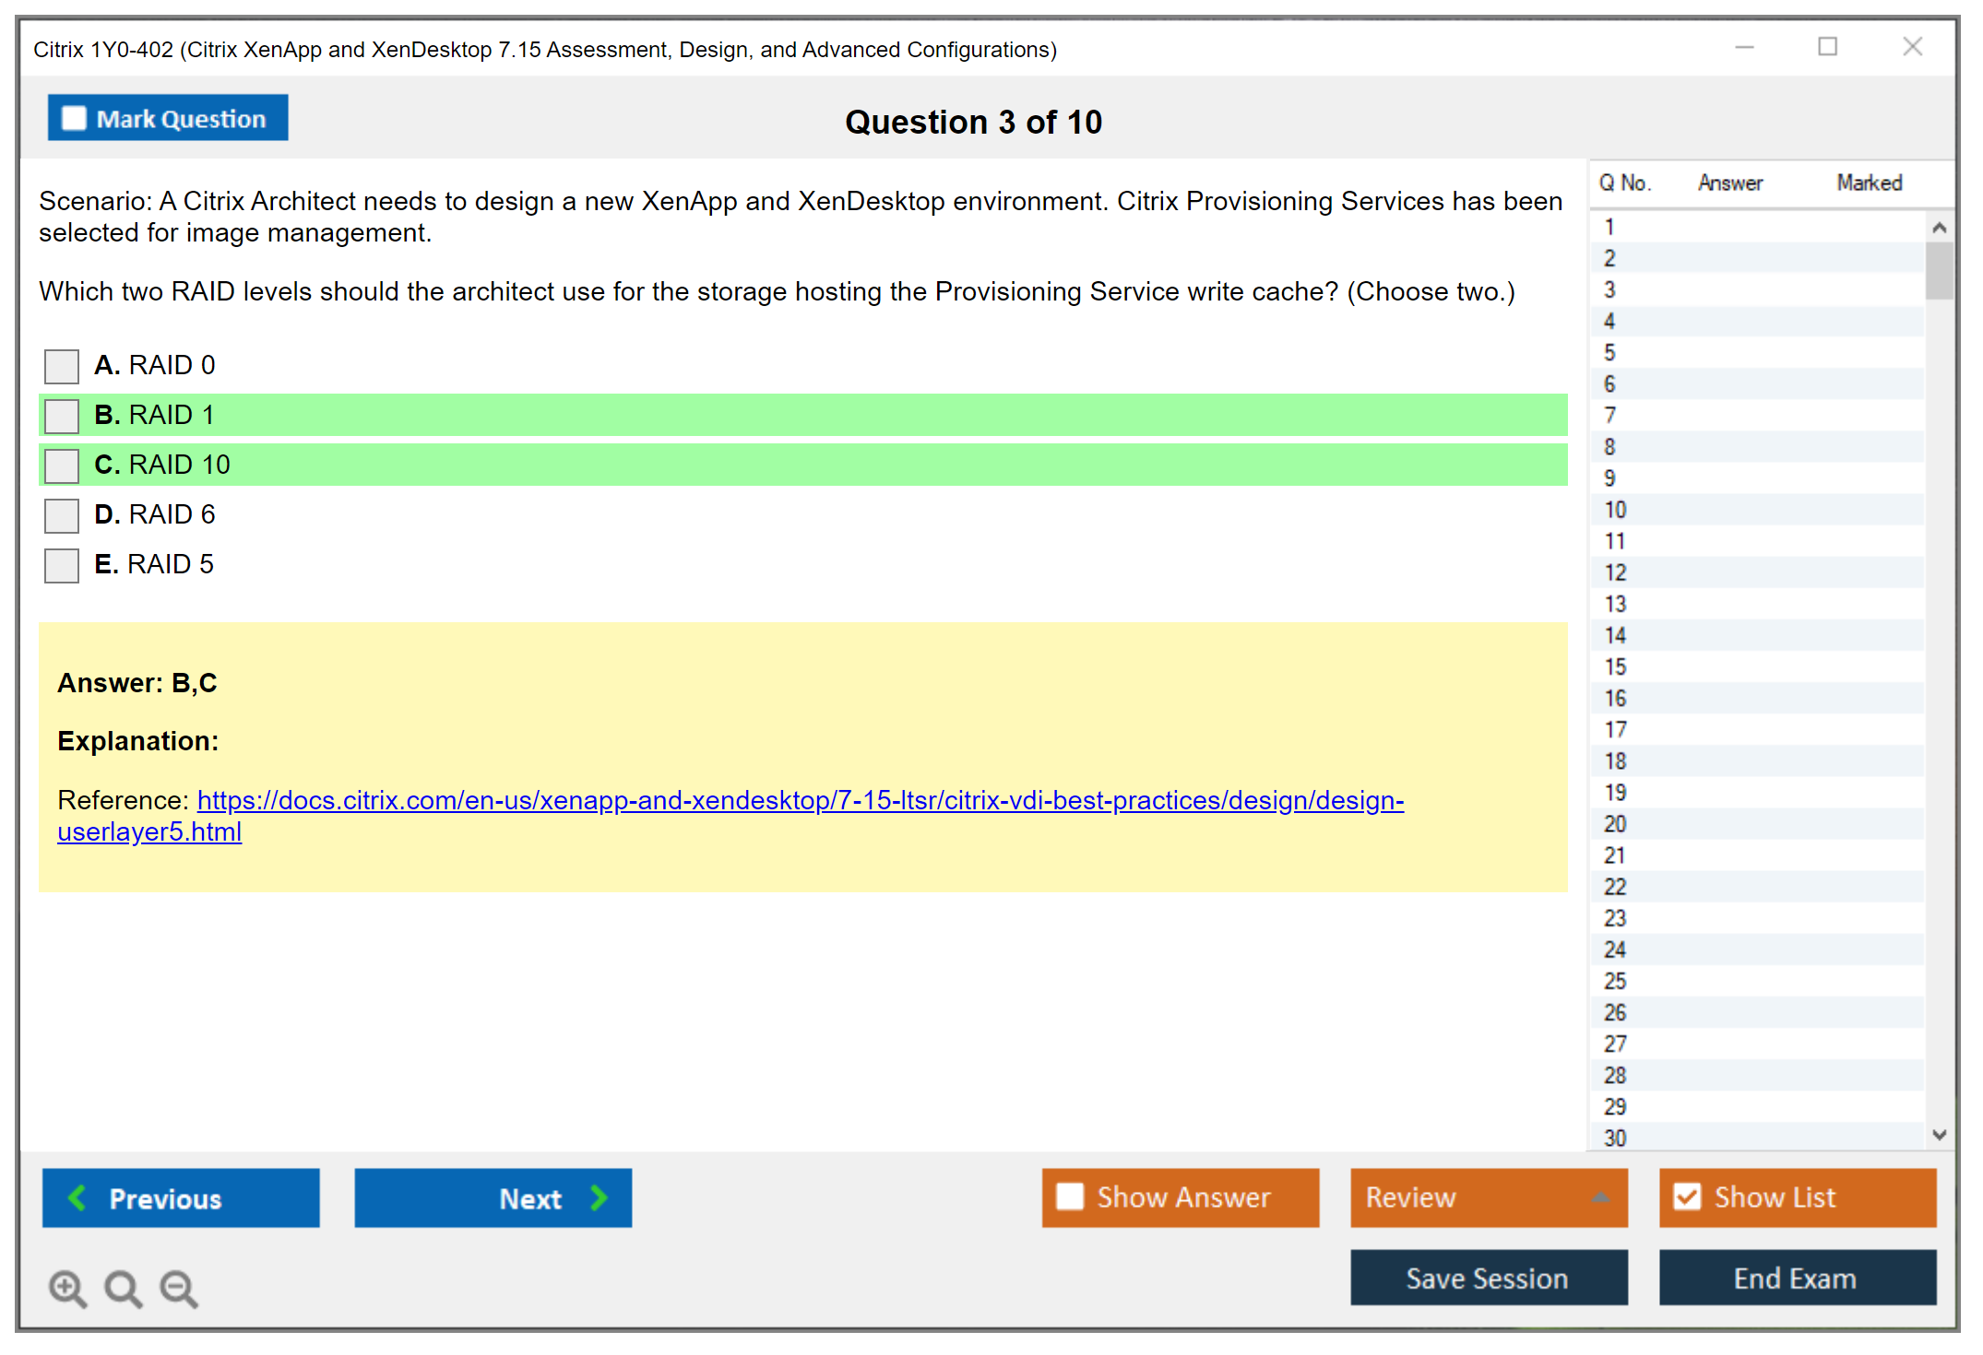Click the green right arrow on Next
Viewport: 1983px width, 1355px height.
click(x=599, y=1197)
